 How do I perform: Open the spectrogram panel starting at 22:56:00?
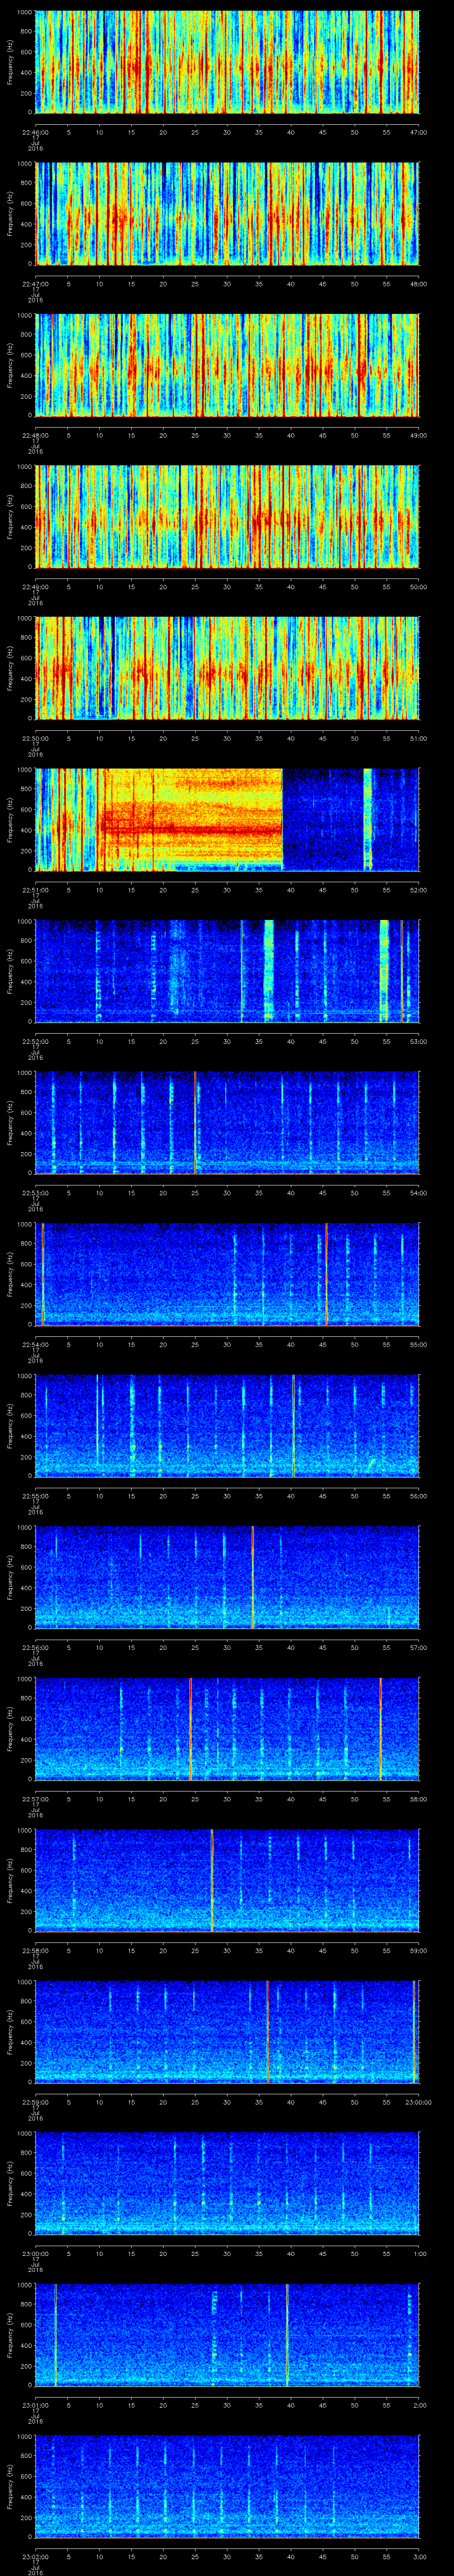[x=227, y=1577]
